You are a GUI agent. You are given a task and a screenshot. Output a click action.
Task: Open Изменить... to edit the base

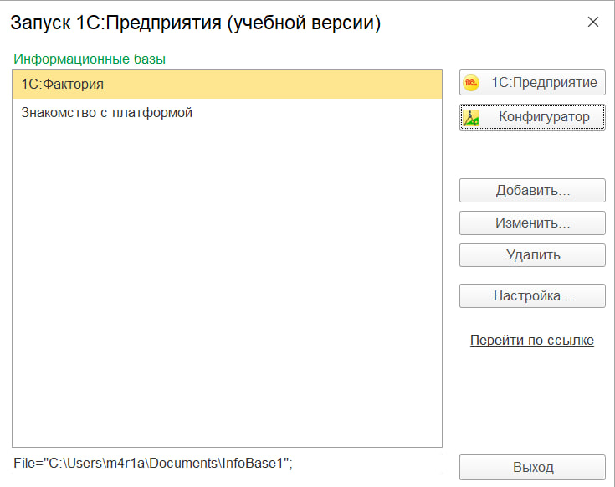[532, 223]
